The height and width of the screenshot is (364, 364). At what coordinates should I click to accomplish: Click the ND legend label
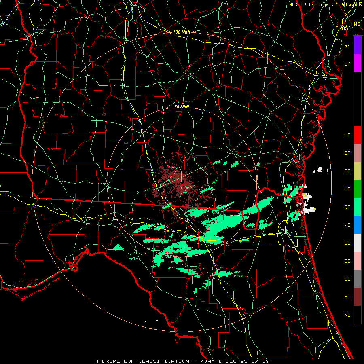pos(347,315)
